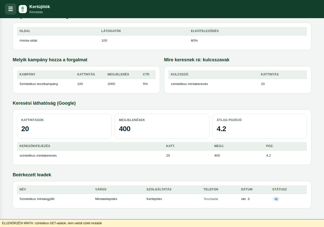Viewport: 324px width, 227px height.
Task: Click the "ELLENŐRZÉSI MINTA" notice at the bottom
Action: [162, 223]
